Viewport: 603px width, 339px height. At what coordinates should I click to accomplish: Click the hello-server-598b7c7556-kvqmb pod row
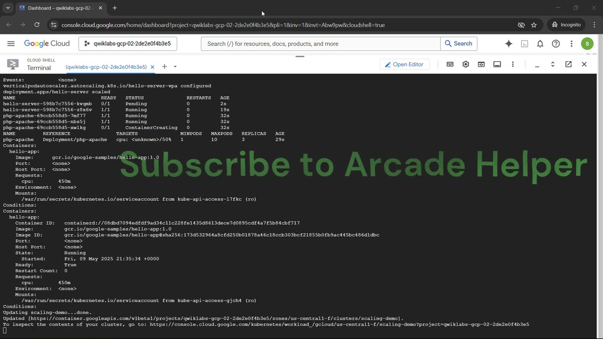[x=116, y=104]
